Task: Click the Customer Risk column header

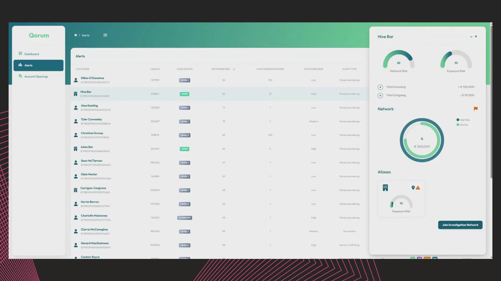Action: coord(314,69)
